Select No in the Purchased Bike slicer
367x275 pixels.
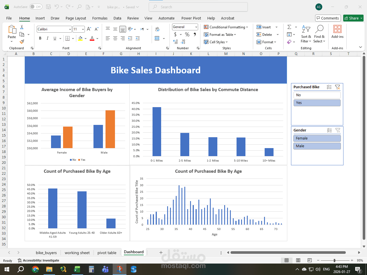point(317,95)
